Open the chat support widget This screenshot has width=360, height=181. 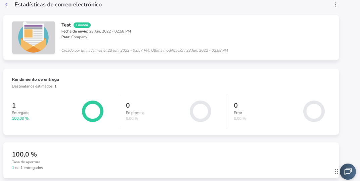(348, 172)
